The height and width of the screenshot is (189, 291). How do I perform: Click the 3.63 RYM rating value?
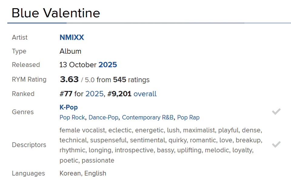pos(69,80)
